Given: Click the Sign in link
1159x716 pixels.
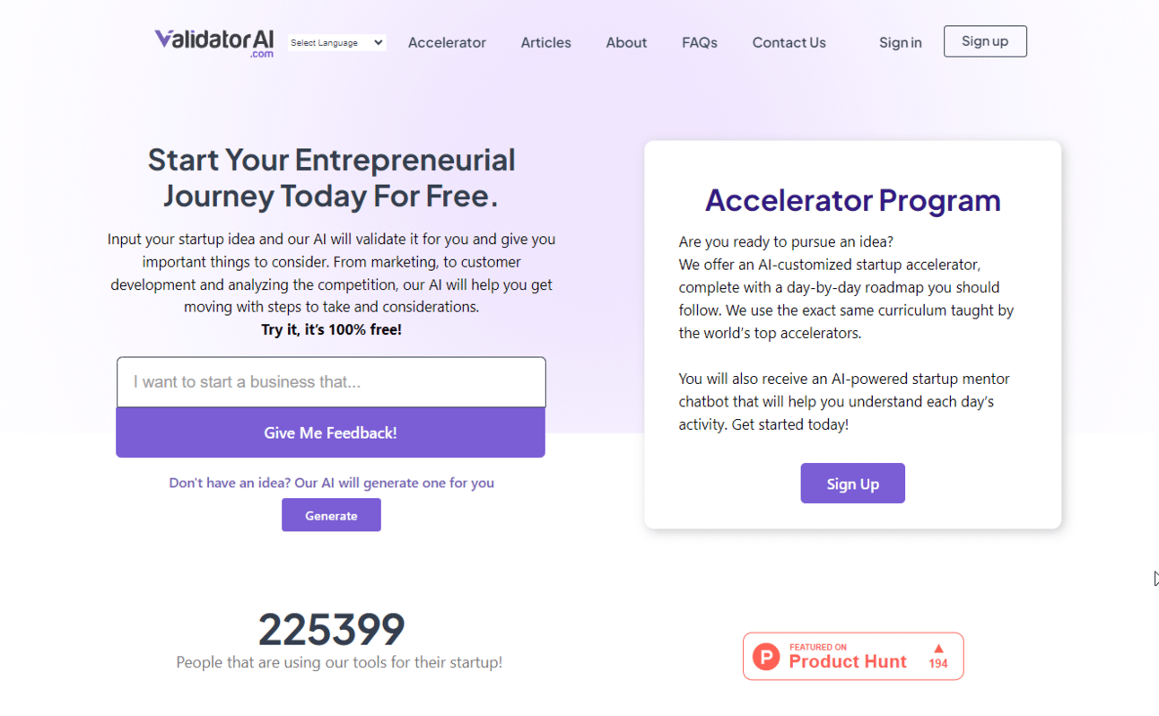Looking at the screenshot, I should click(900, 42).
